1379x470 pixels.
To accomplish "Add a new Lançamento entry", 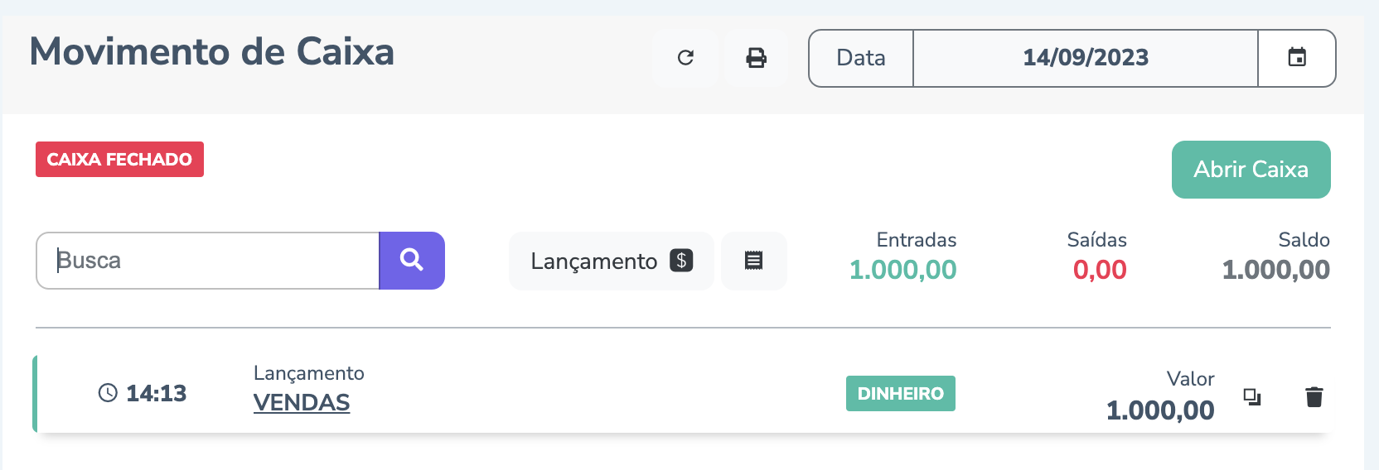I will coord(611,261).
